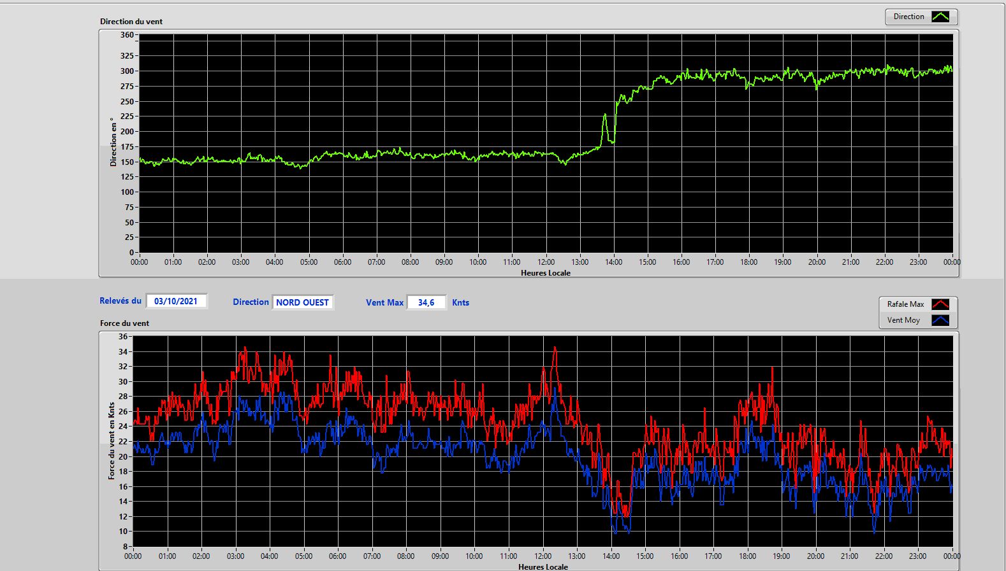The width and height of the screenshot is (1006, 571).
Task: Click 03:00 on force chart time axis
Action: tap(235, 556)
